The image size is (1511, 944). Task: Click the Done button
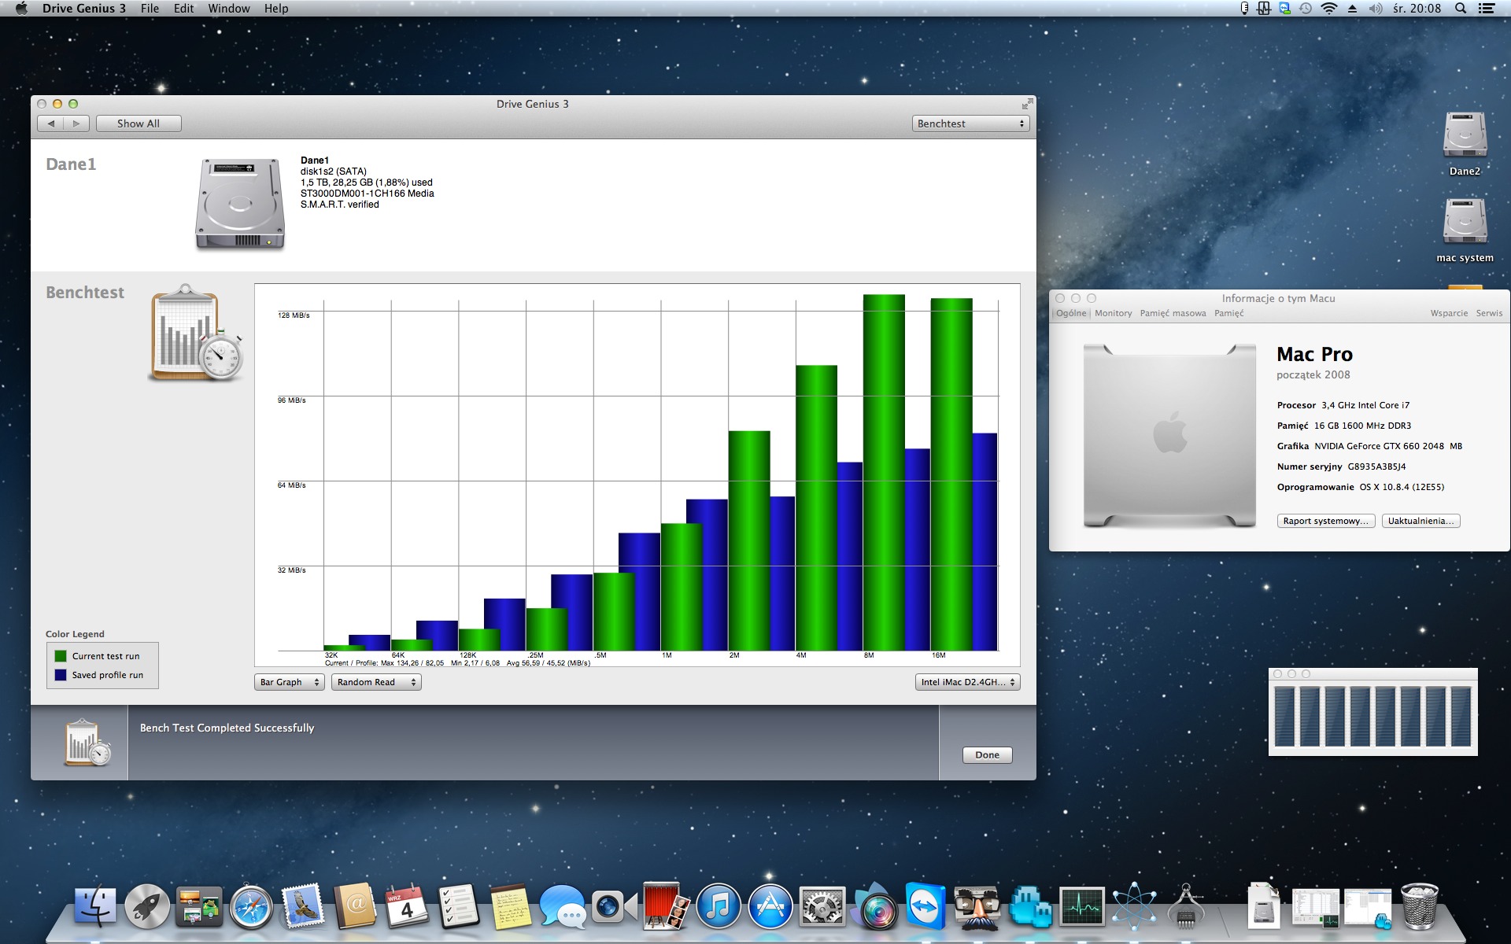point(987,755)
